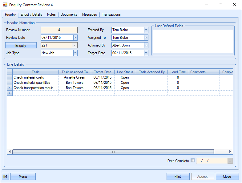This screenshot has width=242, height=183.
Task: Open the Review Date dropdown
Action: (75, 38)
